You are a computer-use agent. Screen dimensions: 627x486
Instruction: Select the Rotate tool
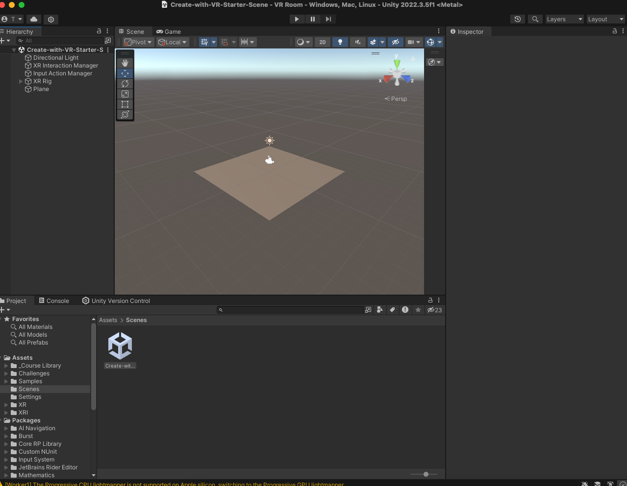(x=125, y=84)
